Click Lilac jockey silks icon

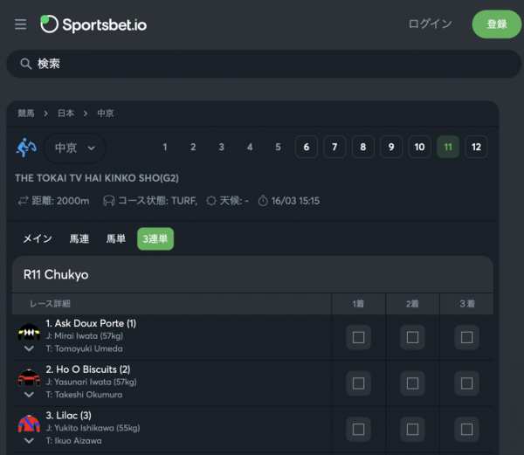click(x=29, y=424)
